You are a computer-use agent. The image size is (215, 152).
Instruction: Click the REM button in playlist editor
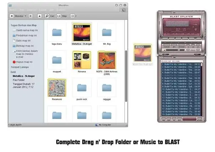click(169, 119)
